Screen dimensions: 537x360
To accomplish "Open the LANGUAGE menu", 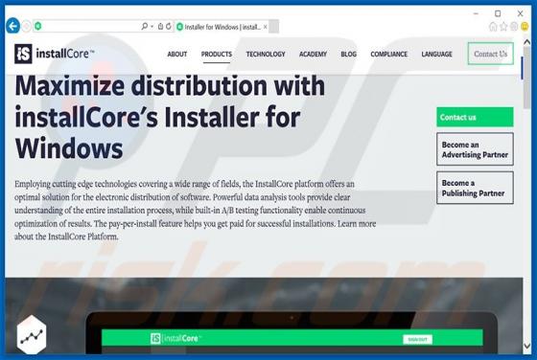I will coord(436,54).
